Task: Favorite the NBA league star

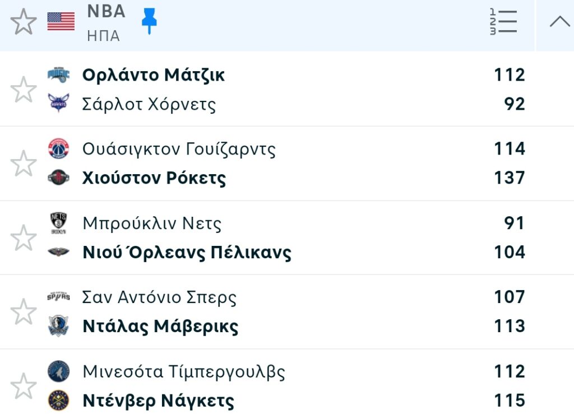Action: coord(24,22)
